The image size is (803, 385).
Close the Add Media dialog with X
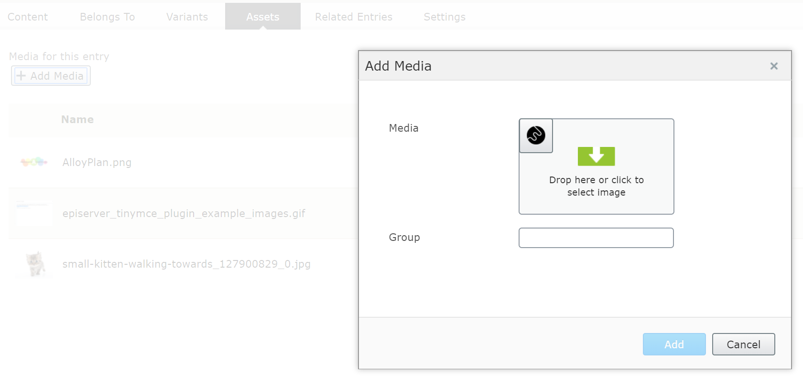[x=774, y=66]
